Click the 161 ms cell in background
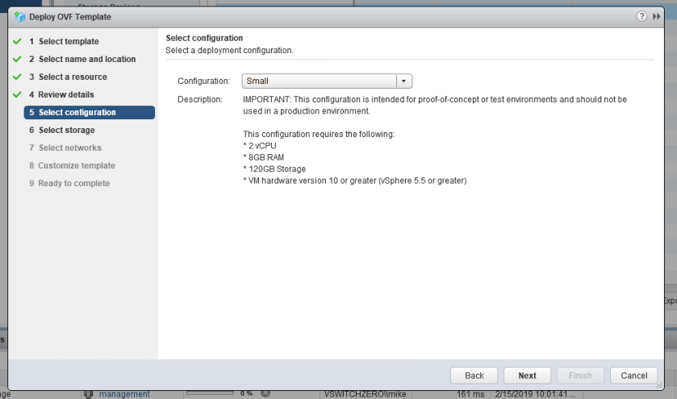 tap(470, 394)
